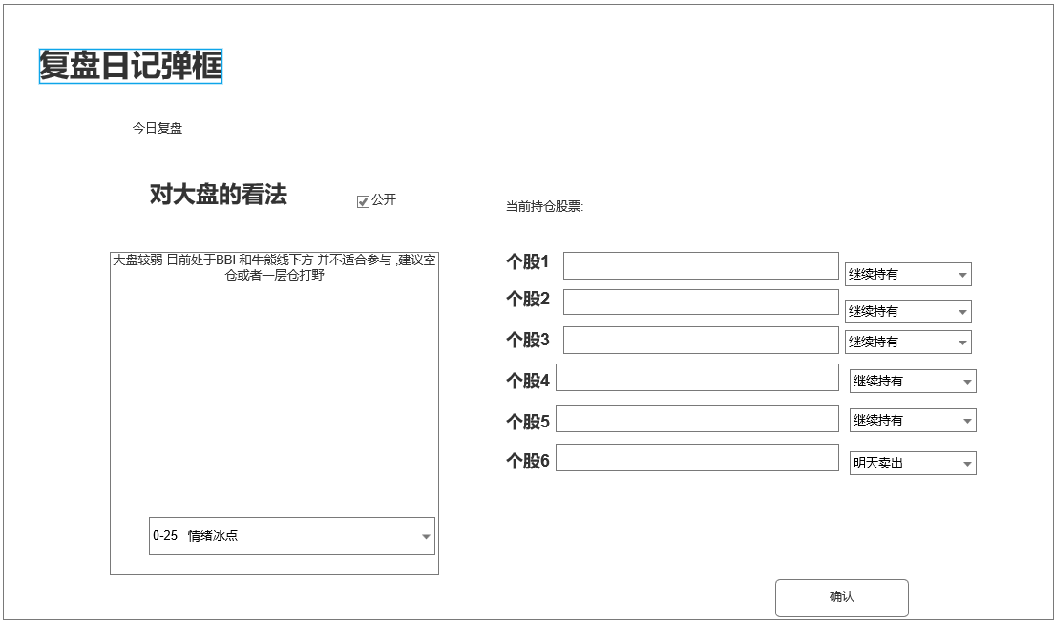The image size is (1054, 624).
Task: Click the 个股4 stock name field
Action: 697,378
